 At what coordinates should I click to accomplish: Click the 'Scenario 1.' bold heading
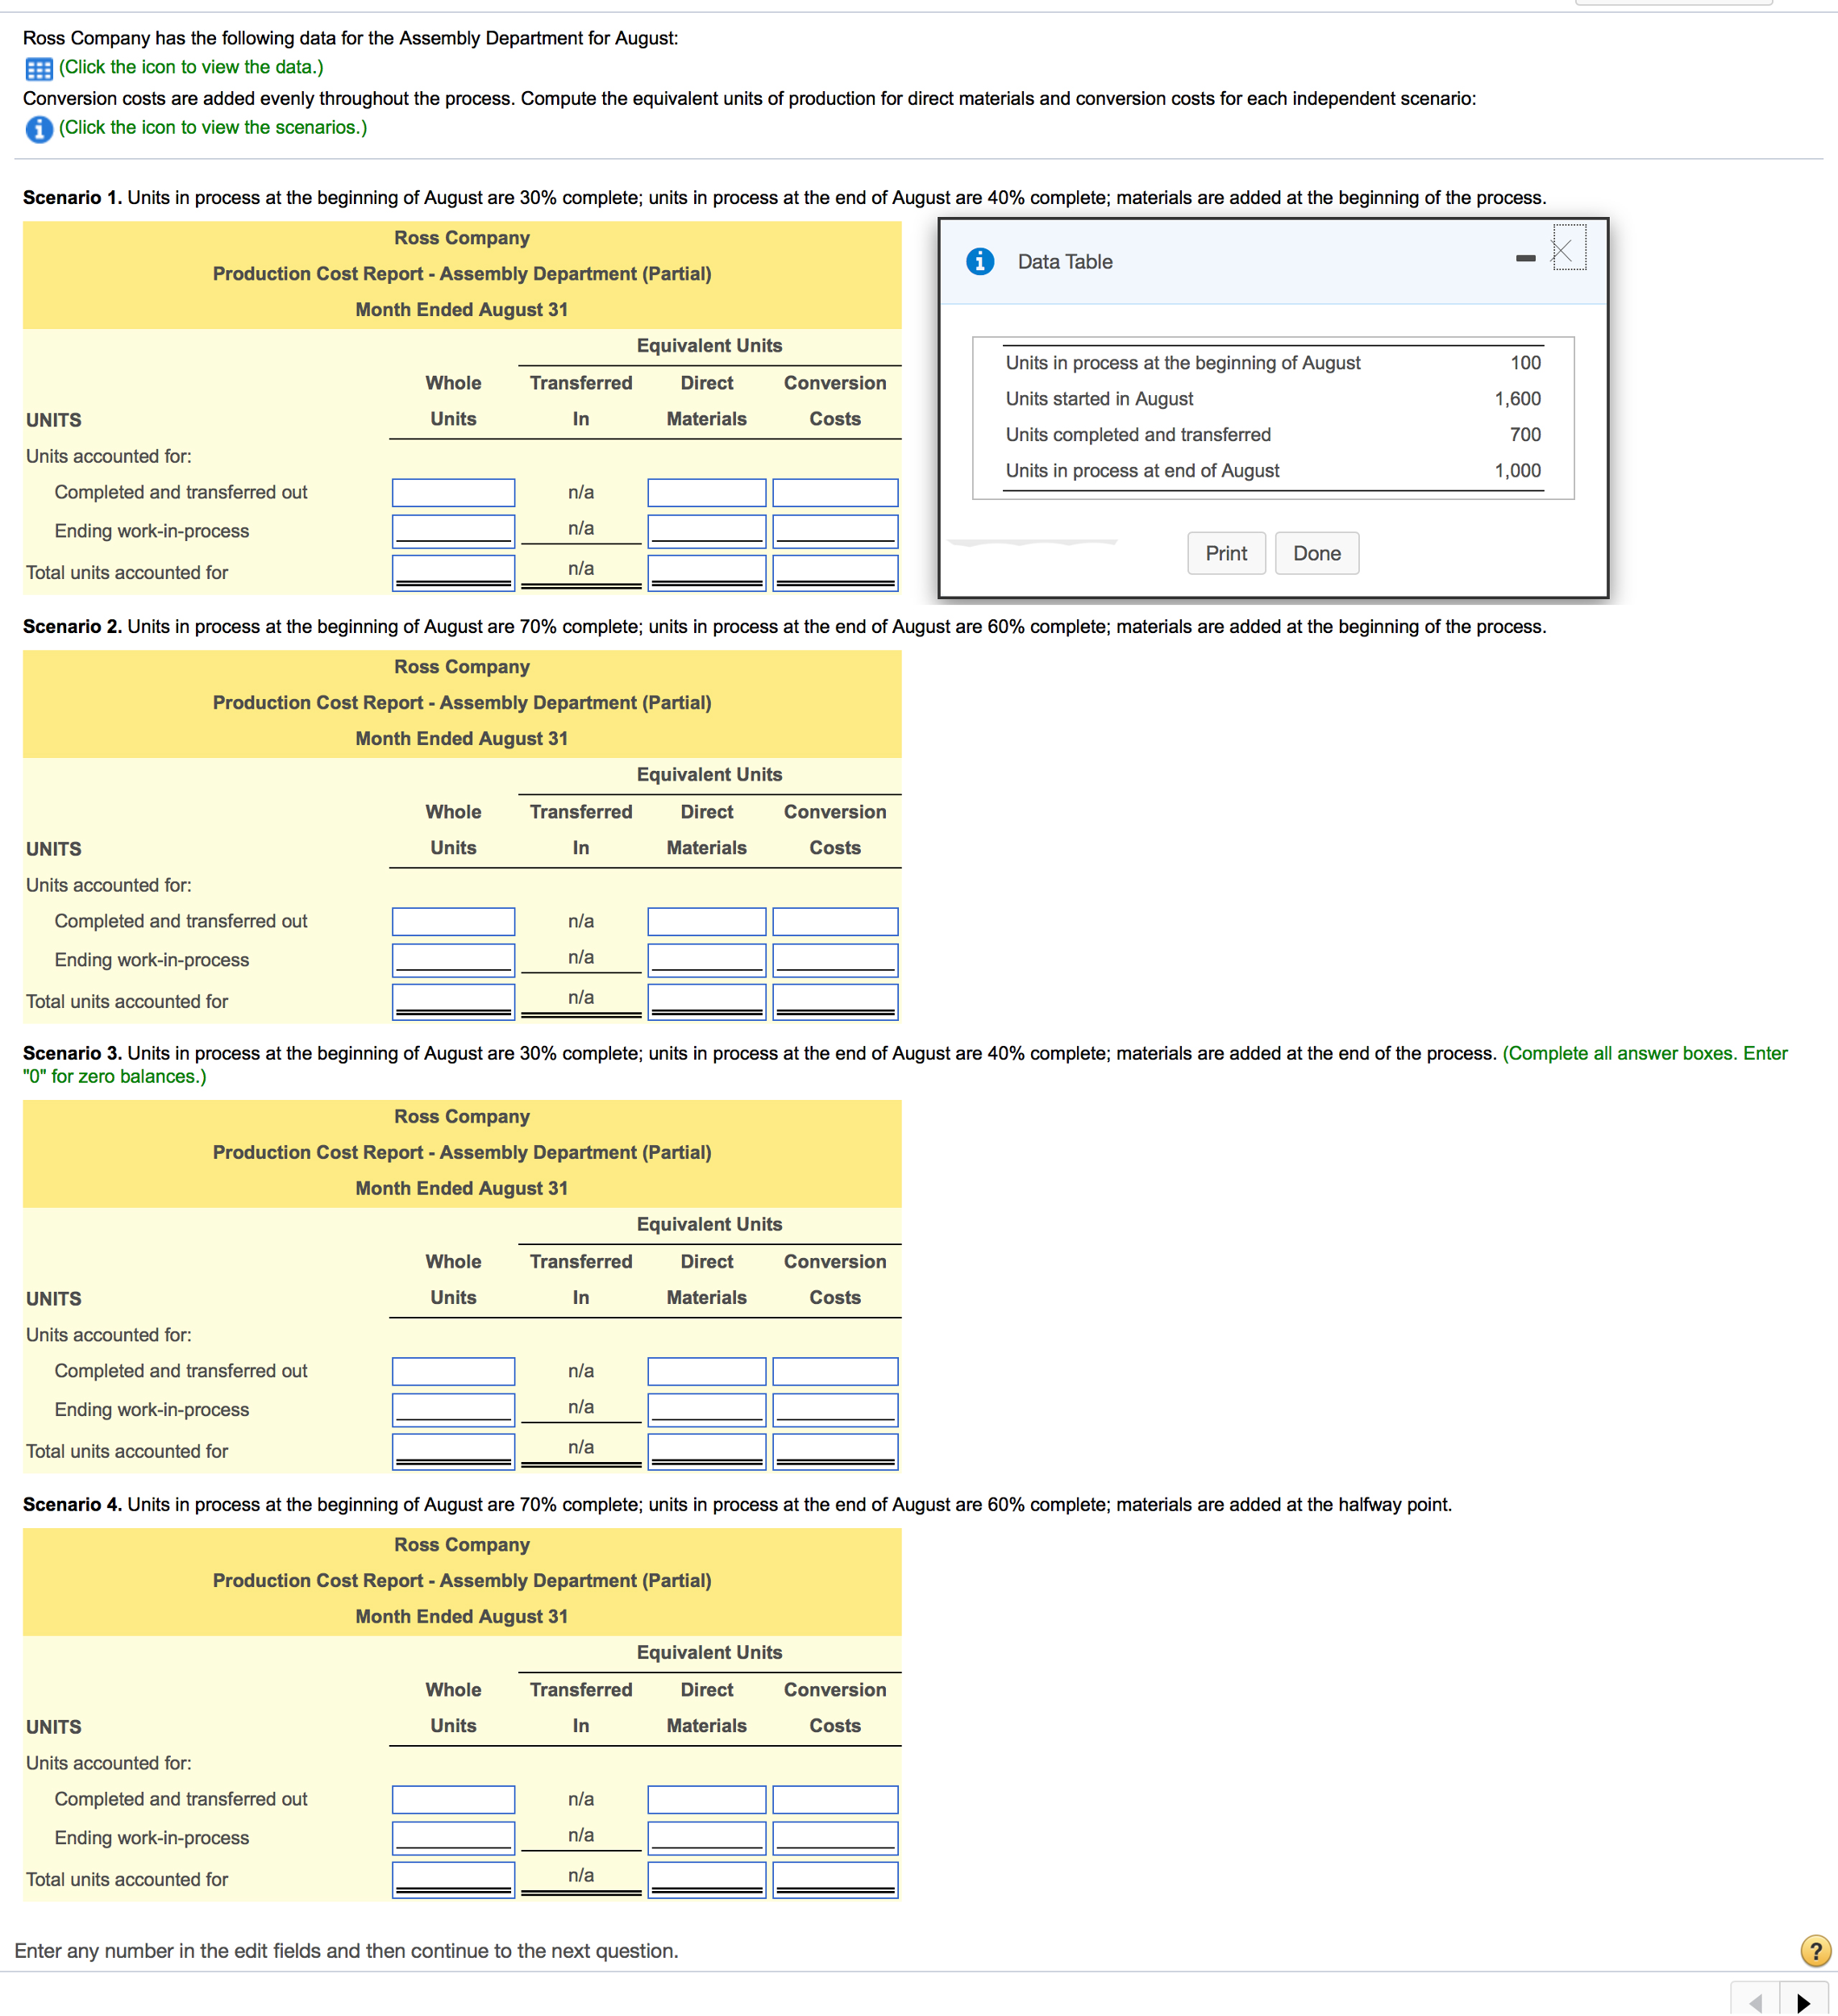pyautogui.click(x=72, y=197)
